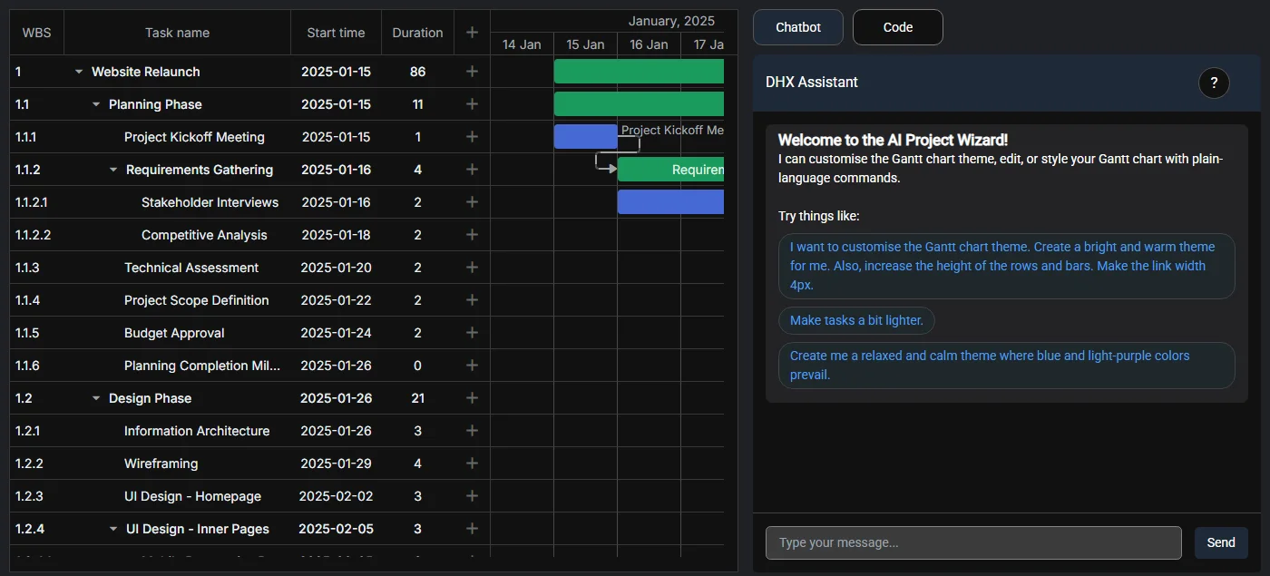Collapse UI Design - Inner Pages arrow
Screen dimensions: 1270x576
click(113, 529)
